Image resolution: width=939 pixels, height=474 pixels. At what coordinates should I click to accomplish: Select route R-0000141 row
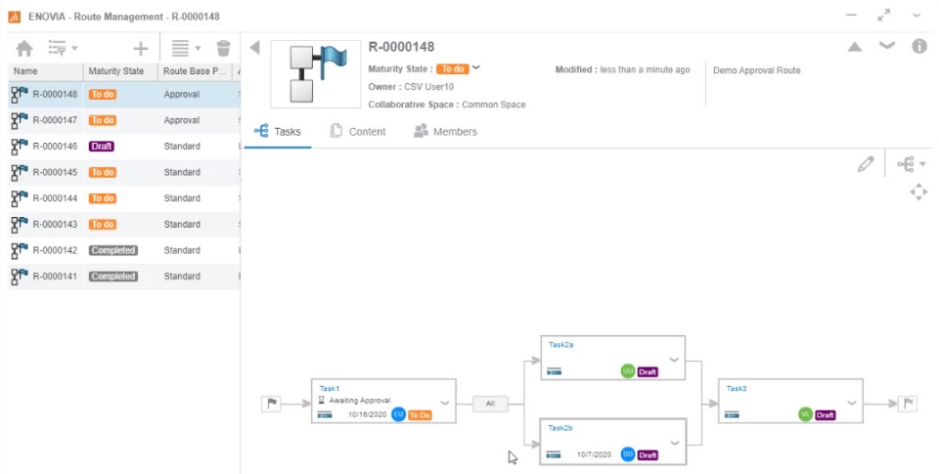(x=124, y=277)
